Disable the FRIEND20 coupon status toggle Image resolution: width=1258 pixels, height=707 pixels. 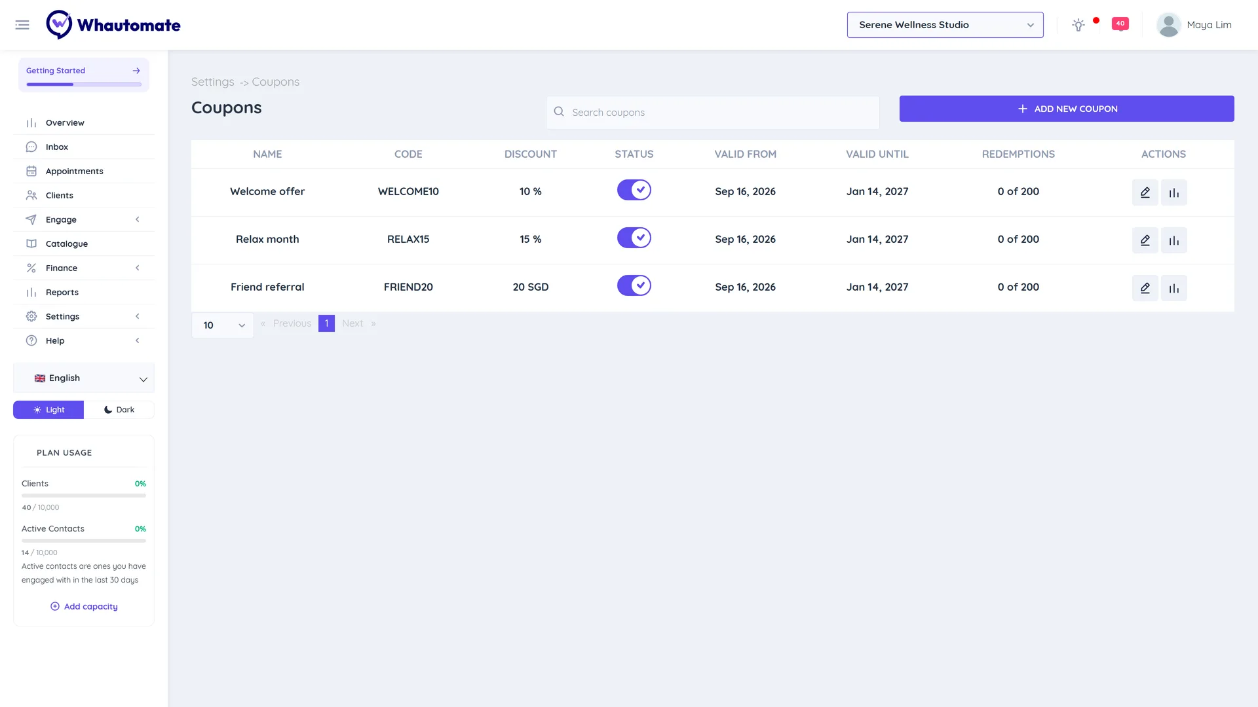(634, 286)
